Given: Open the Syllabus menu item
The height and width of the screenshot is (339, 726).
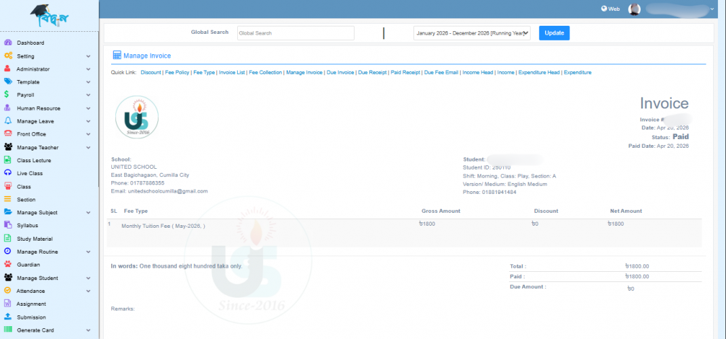Looking at the screenshot, I should pos(27,226).
